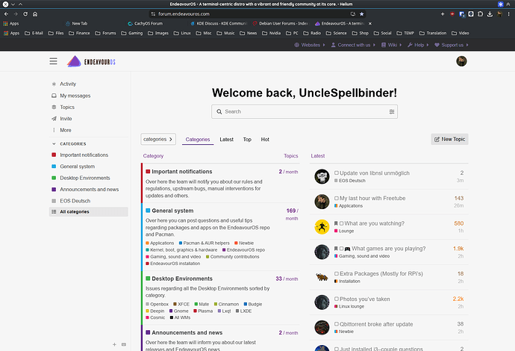This screenshot has height=351, width=515.
Task: Open 'General system' category heading
Action: click(172, 211)
